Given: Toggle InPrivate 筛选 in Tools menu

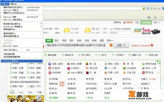Looking at the screenshot, I should coord(22,17).
